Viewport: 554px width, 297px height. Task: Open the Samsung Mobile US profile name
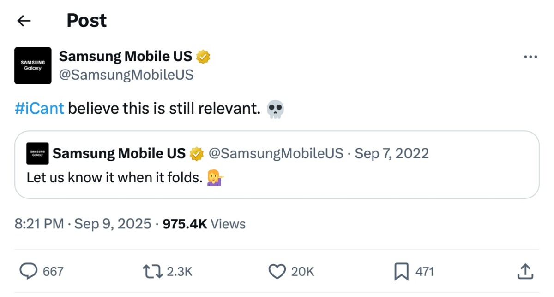click(125, 56)
